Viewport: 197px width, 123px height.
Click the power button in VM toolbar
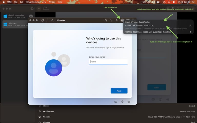pyautogui.click(x=43, y=20)
